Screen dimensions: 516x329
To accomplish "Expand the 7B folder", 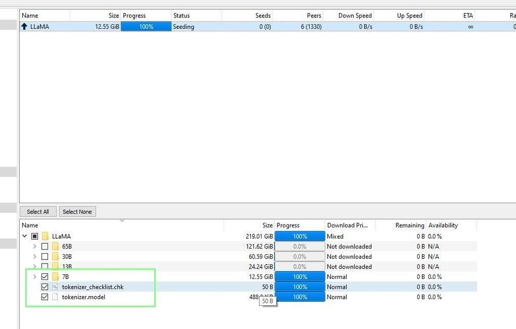I will click(x=35, y=276).
